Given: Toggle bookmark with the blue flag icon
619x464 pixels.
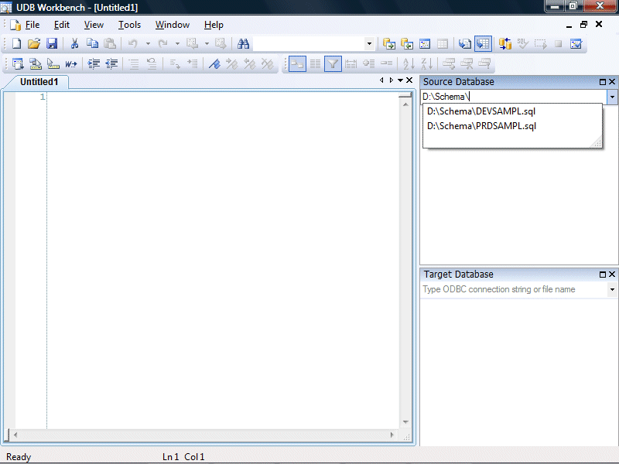Looking at the screenshot, I should [x=214, y=63].
